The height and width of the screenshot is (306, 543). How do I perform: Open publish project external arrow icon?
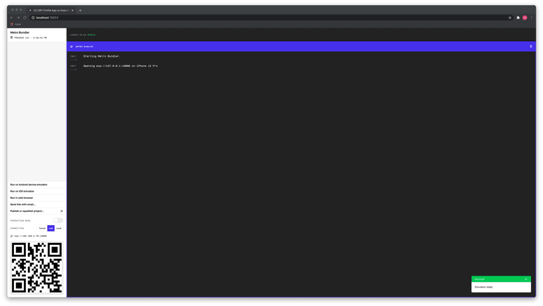(x=62, y=211)
